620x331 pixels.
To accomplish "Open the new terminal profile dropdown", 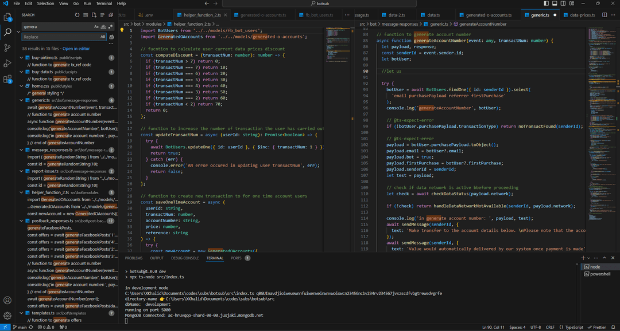I will (x=589, y=258).
